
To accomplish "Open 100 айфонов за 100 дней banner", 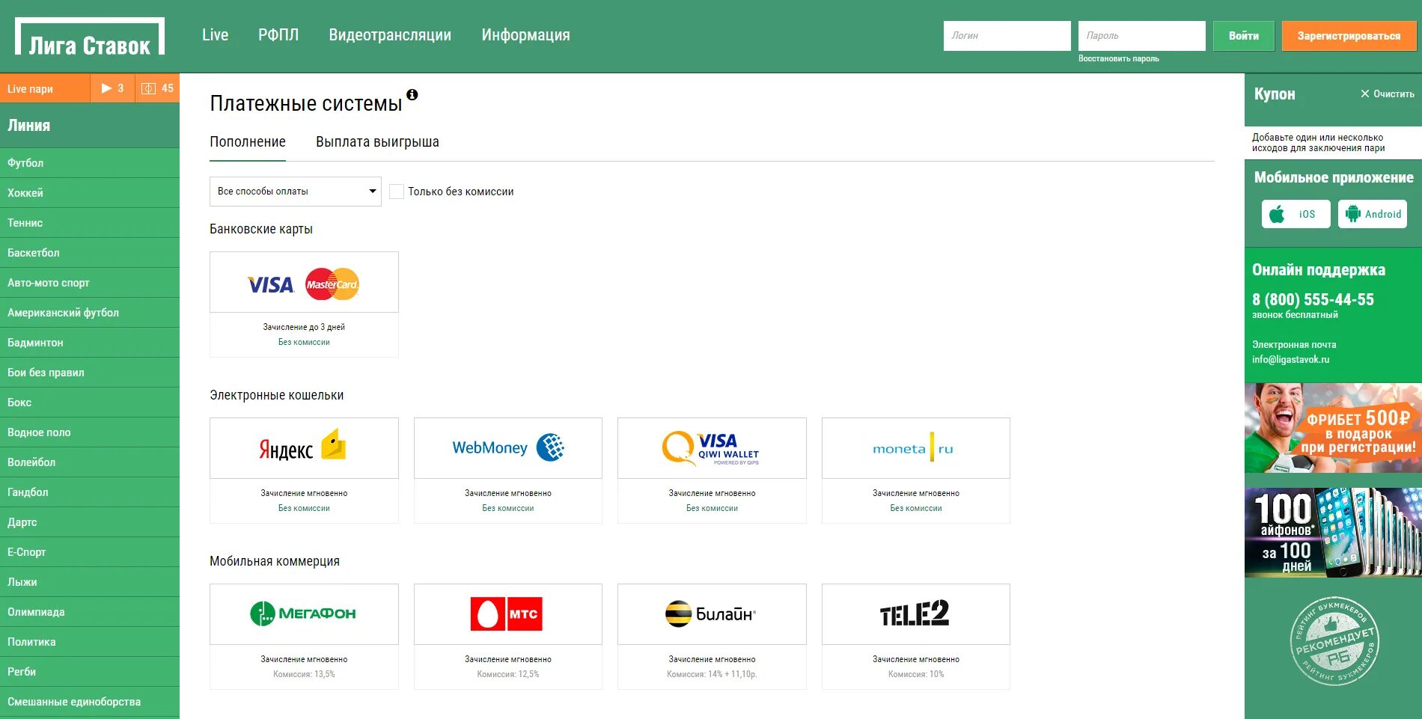I will [1333, 533].
